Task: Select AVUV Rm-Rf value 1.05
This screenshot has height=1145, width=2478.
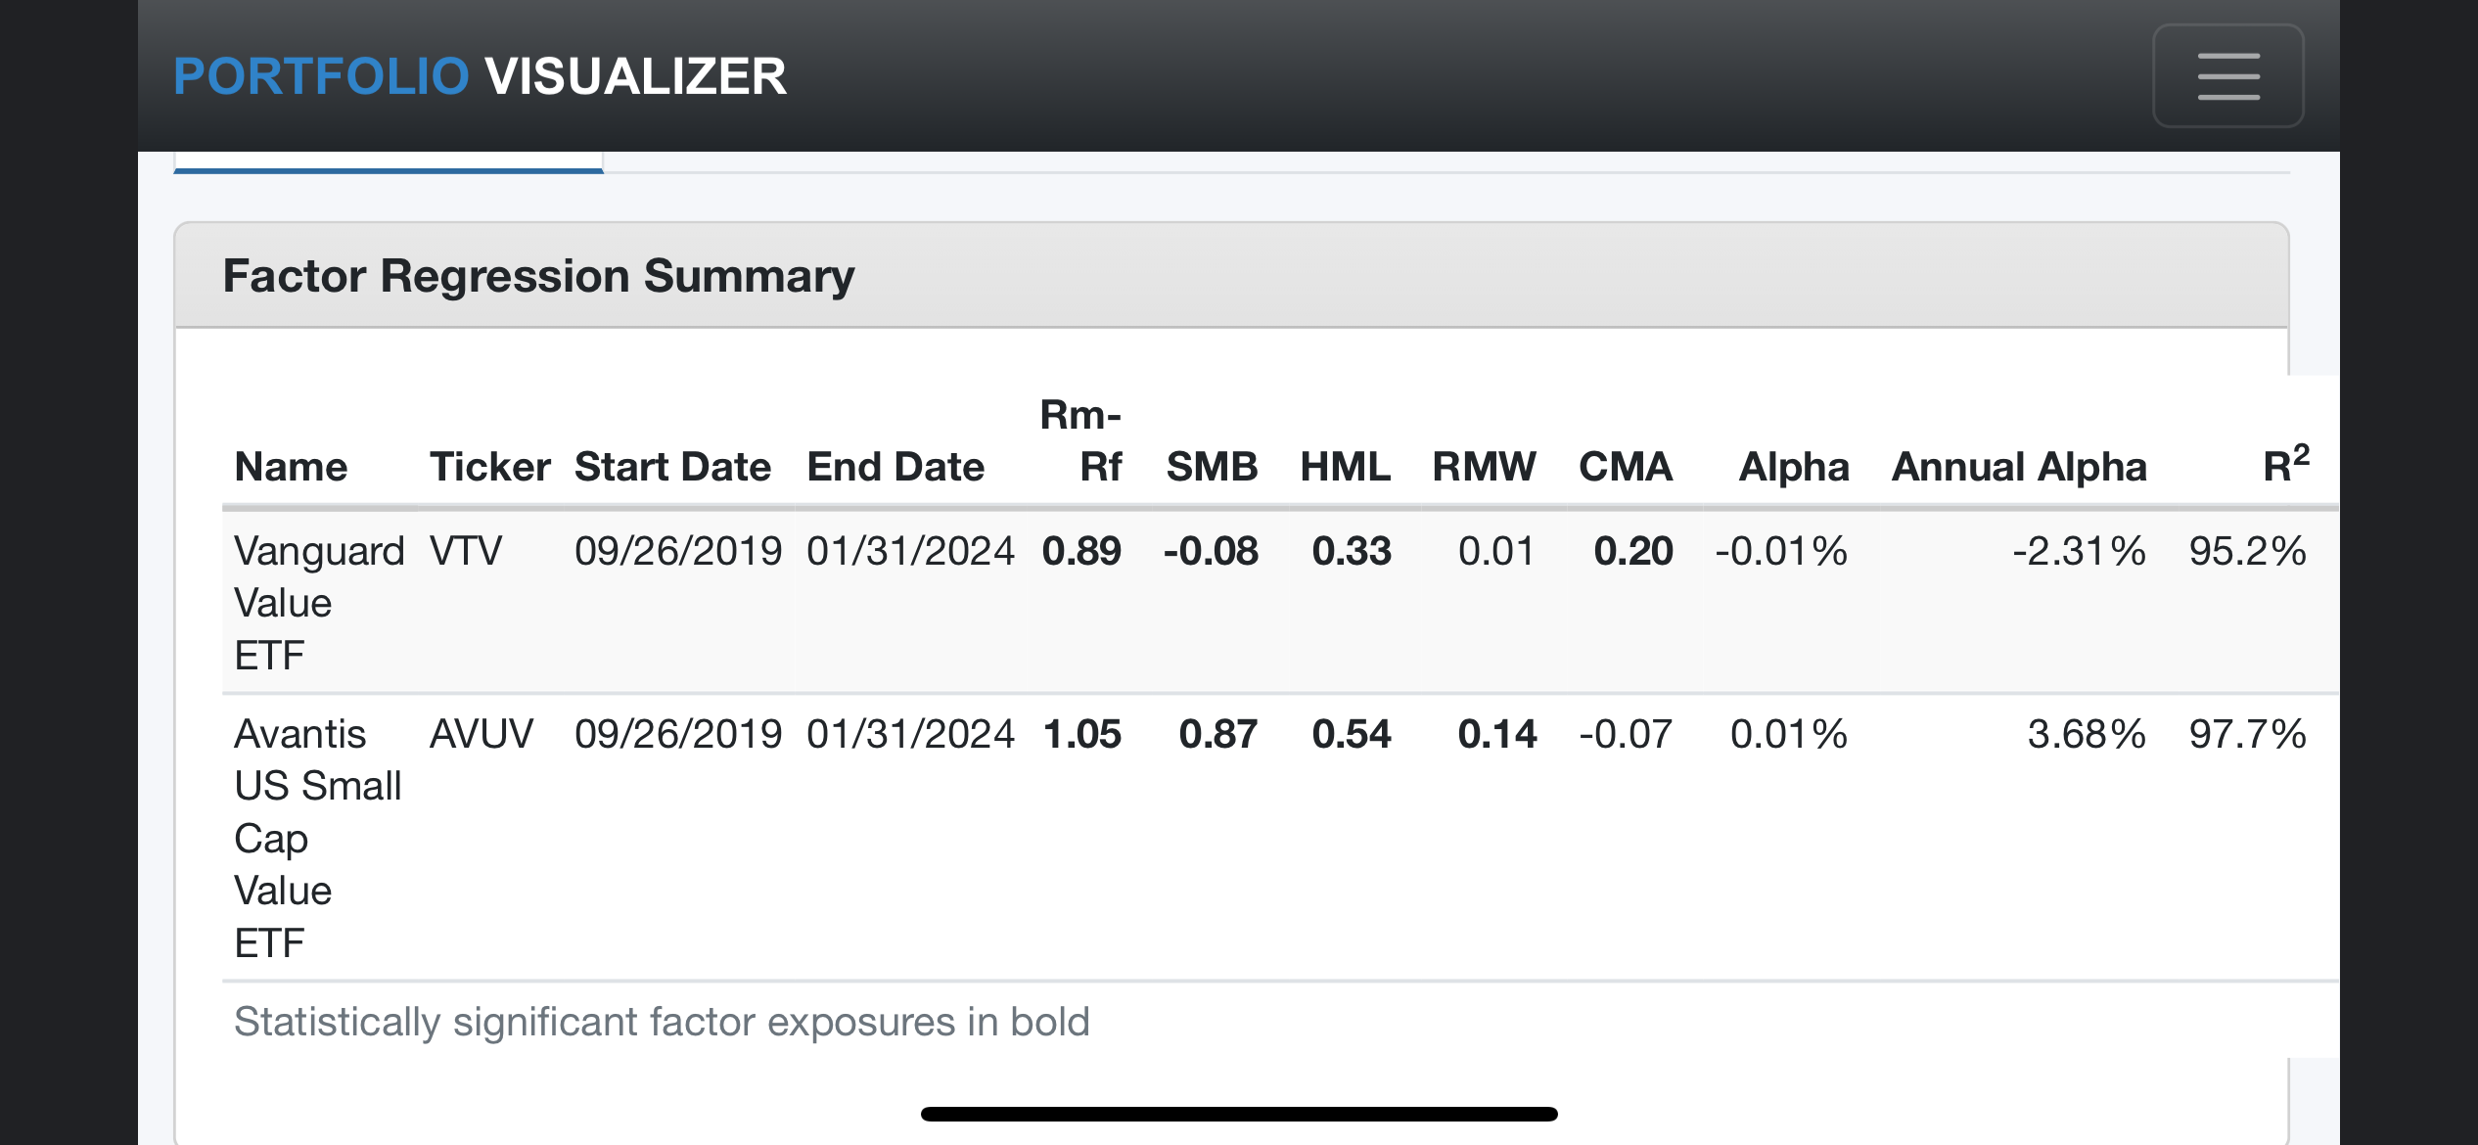Action: (x=1082, y=734)
